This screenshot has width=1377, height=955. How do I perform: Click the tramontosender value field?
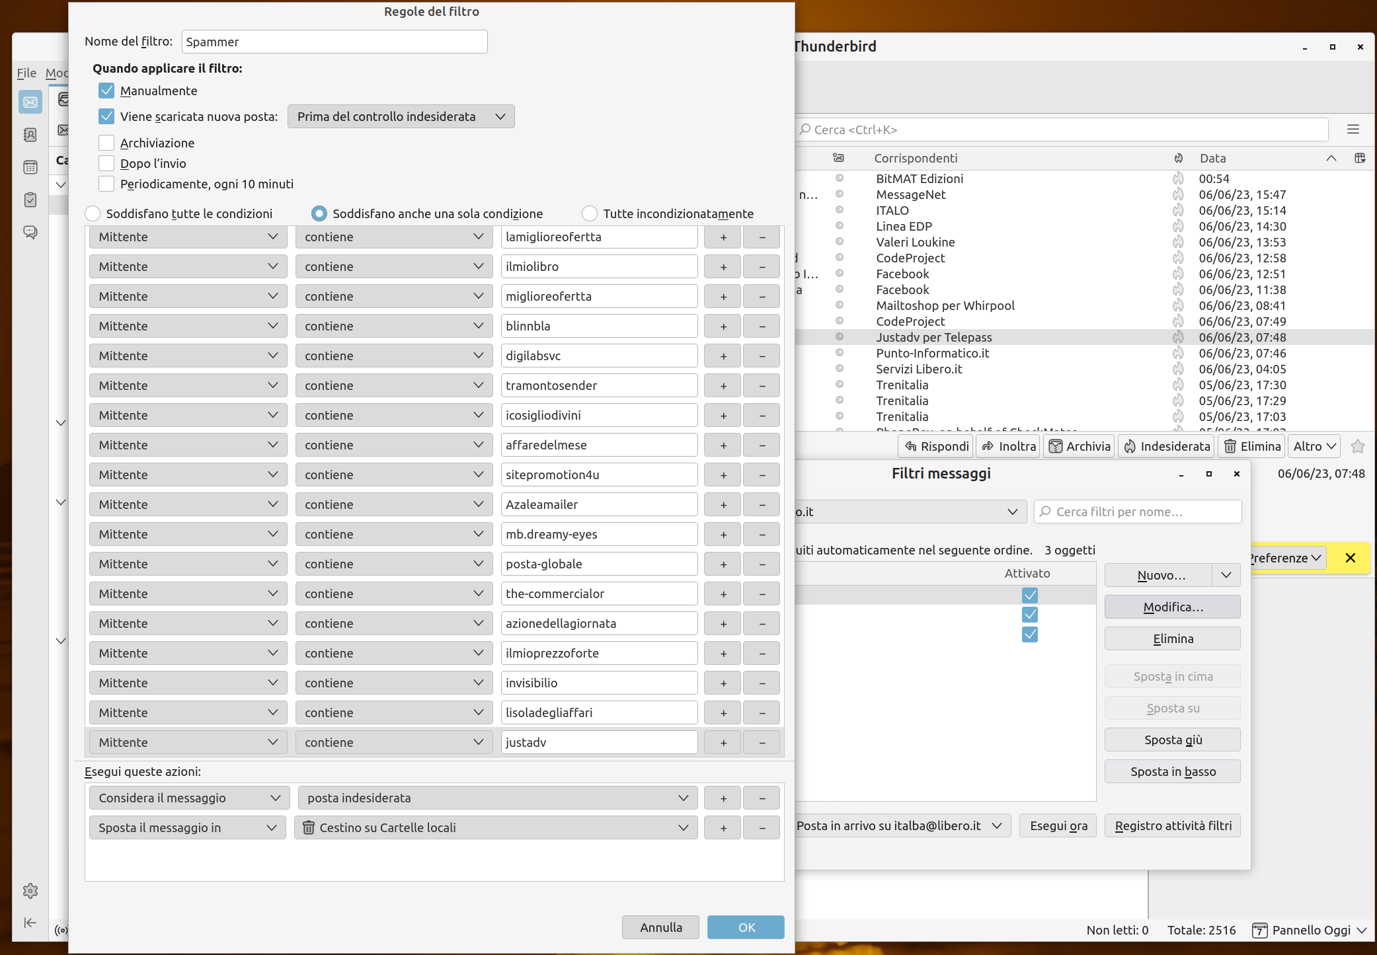point(599,385)
